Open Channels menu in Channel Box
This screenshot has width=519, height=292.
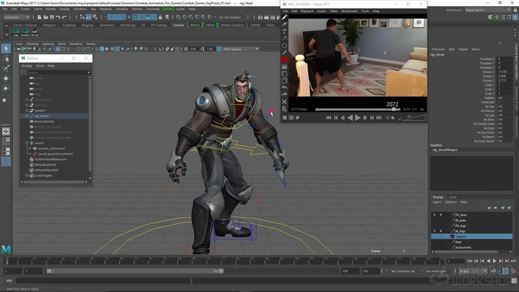point(438,50)
